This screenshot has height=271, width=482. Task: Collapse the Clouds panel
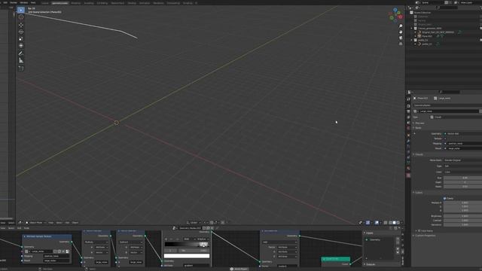click(419, 154)
